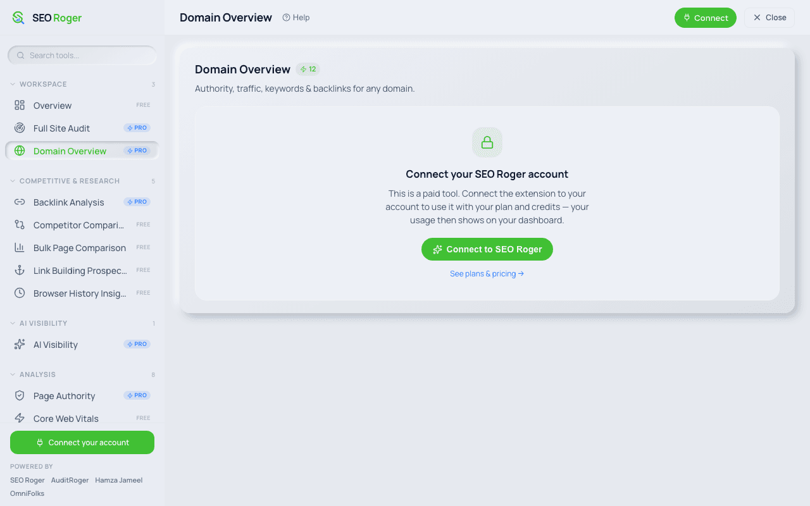Collapse the AI Visibility section header
The height and width of the screenshot is (506, 810).
82,323
